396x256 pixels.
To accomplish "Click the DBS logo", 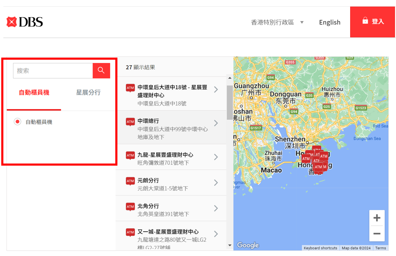I will (x=24, y=22).
